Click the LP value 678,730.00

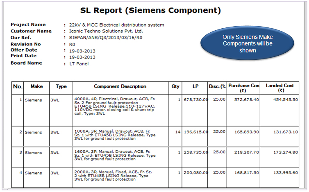click(196, 100)
